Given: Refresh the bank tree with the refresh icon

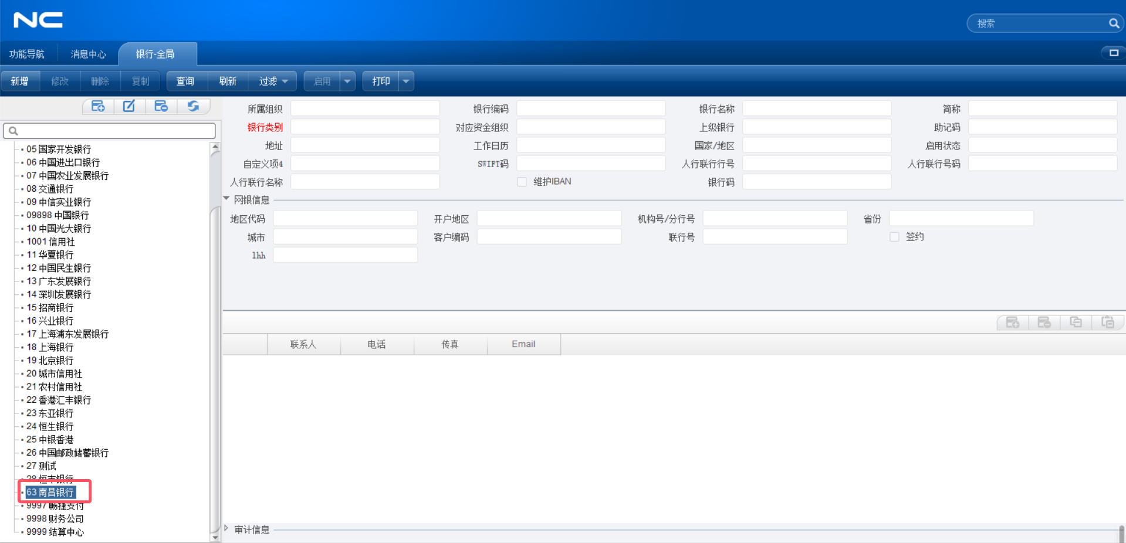Looking at the screenshot, I should (x=194, y=106).
